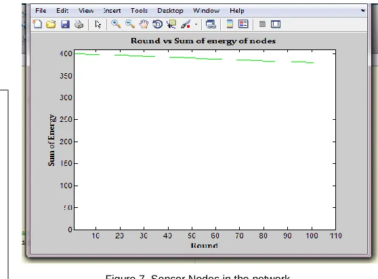Open a file with the folder icon
This screenshot has height=279, width=378.
[51, 24]
